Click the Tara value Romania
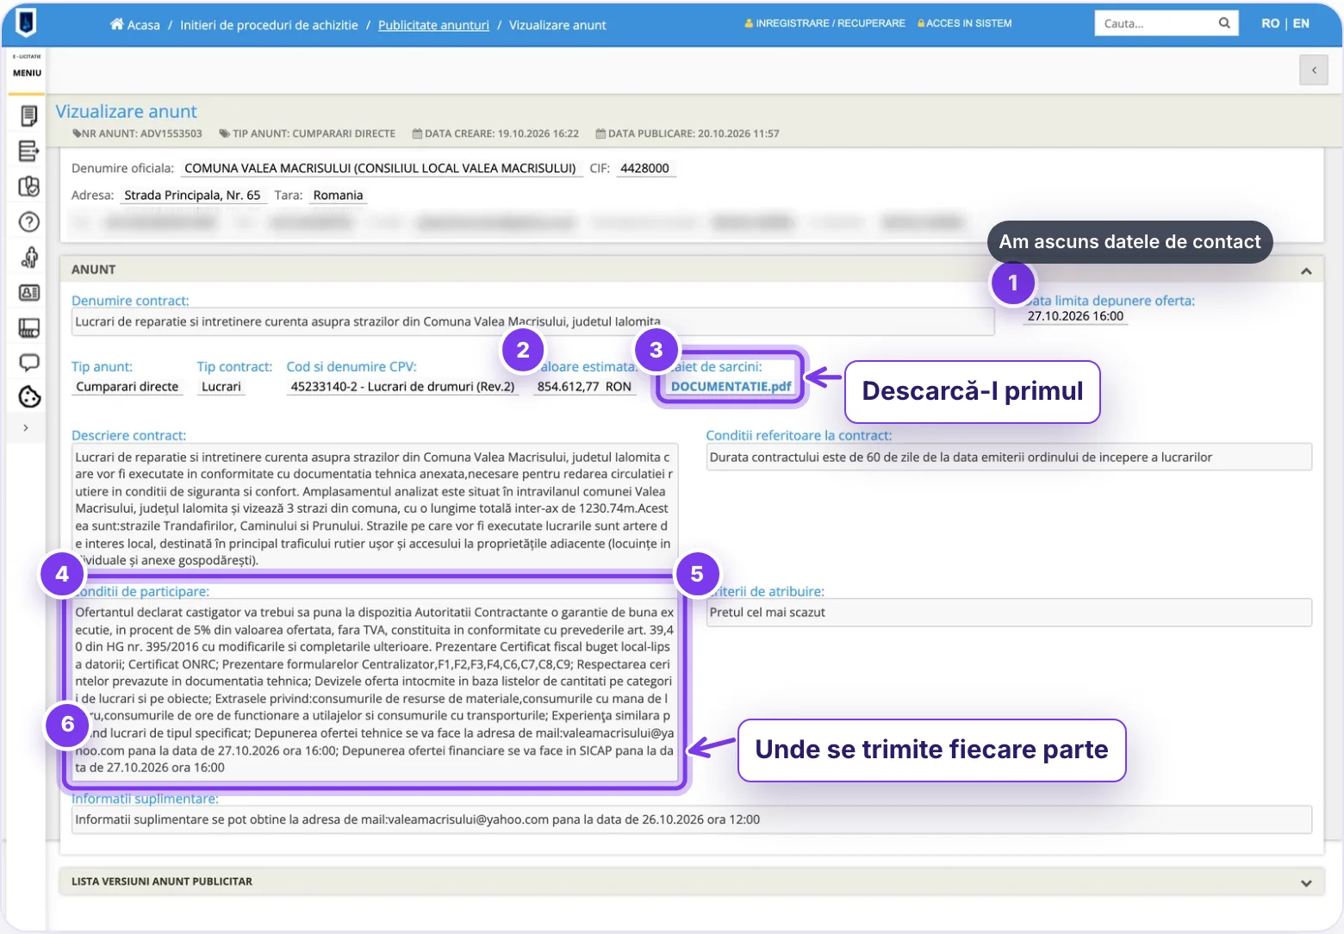Image resolution: width=1344 pixels, height=934 pixels. 338,196
